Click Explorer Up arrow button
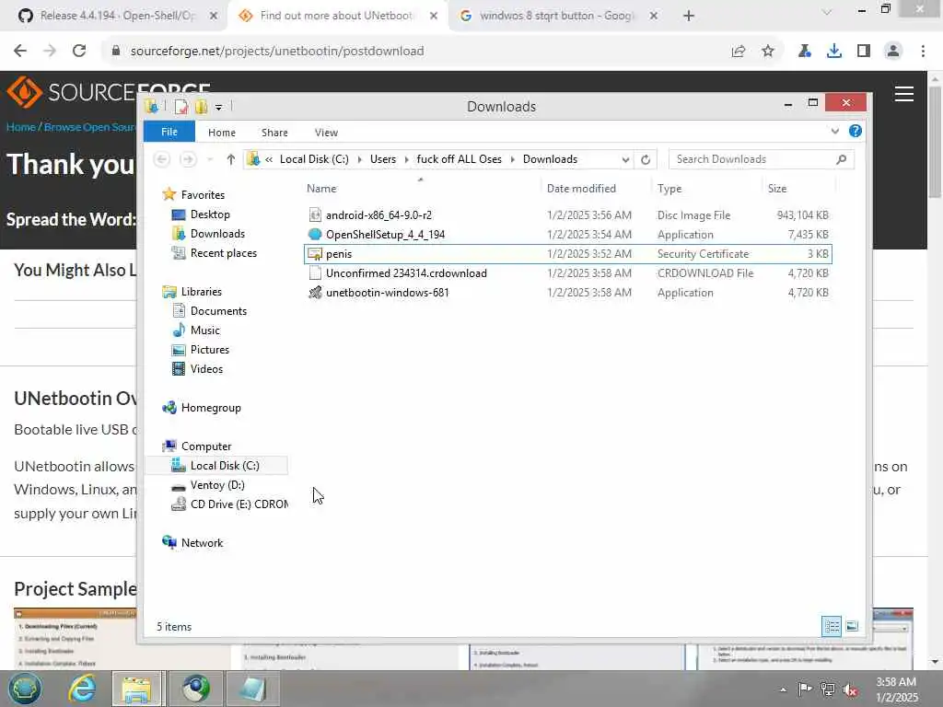This screenshot has width=943, height=707. (231, 159)
